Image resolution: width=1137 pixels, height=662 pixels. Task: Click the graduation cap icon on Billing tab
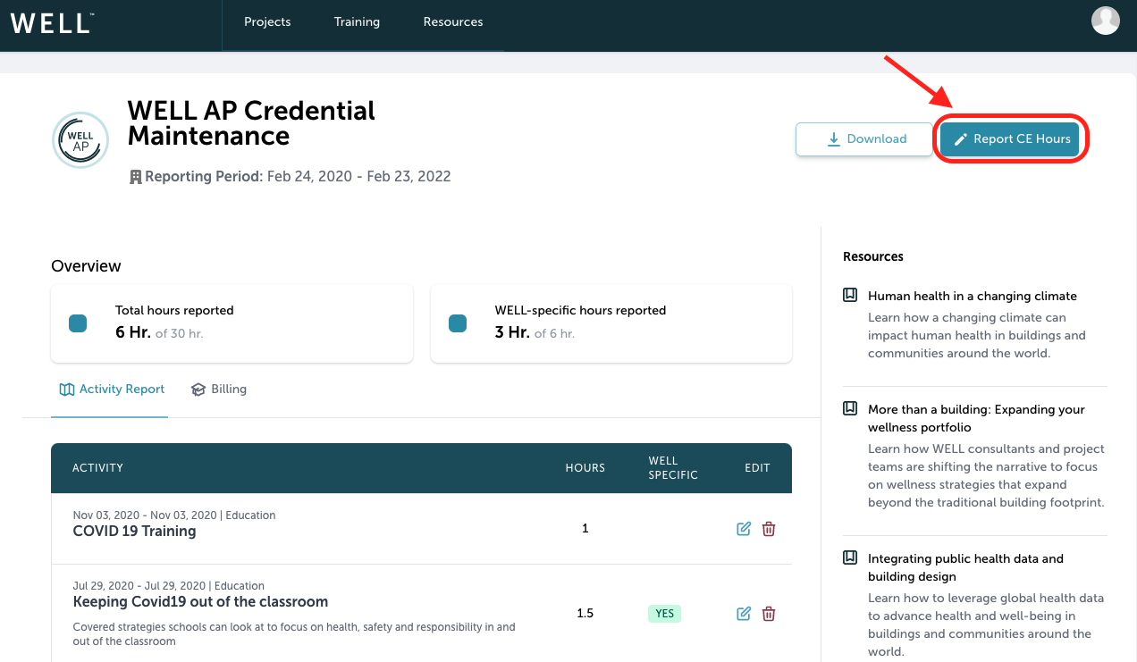[198, 390]
